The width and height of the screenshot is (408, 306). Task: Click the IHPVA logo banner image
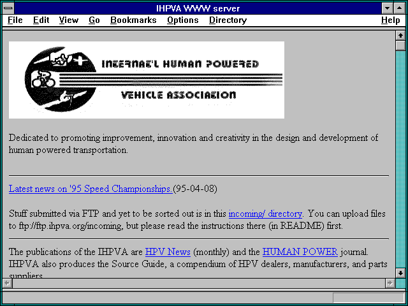(147, 80)
